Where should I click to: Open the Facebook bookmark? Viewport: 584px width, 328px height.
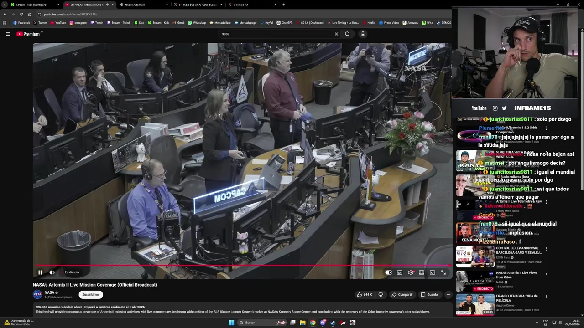click(x=21, y=22)
